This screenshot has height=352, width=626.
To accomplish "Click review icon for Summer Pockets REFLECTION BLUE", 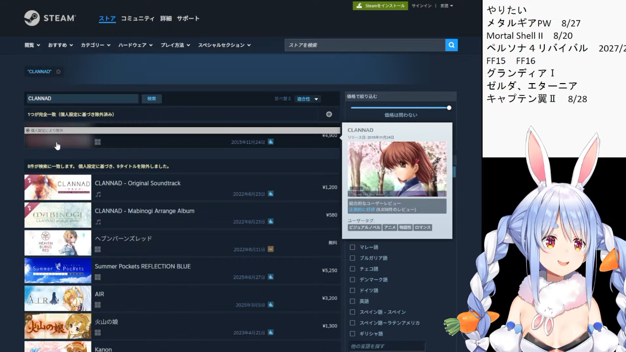I will 270,277.
